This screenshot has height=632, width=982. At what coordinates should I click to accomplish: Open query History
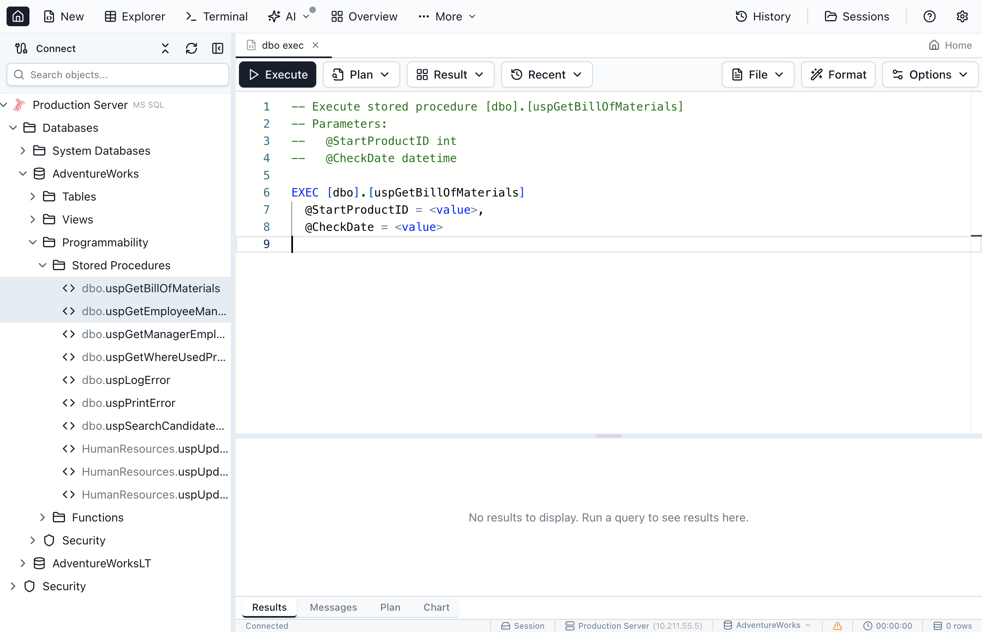tap(762, 16)
